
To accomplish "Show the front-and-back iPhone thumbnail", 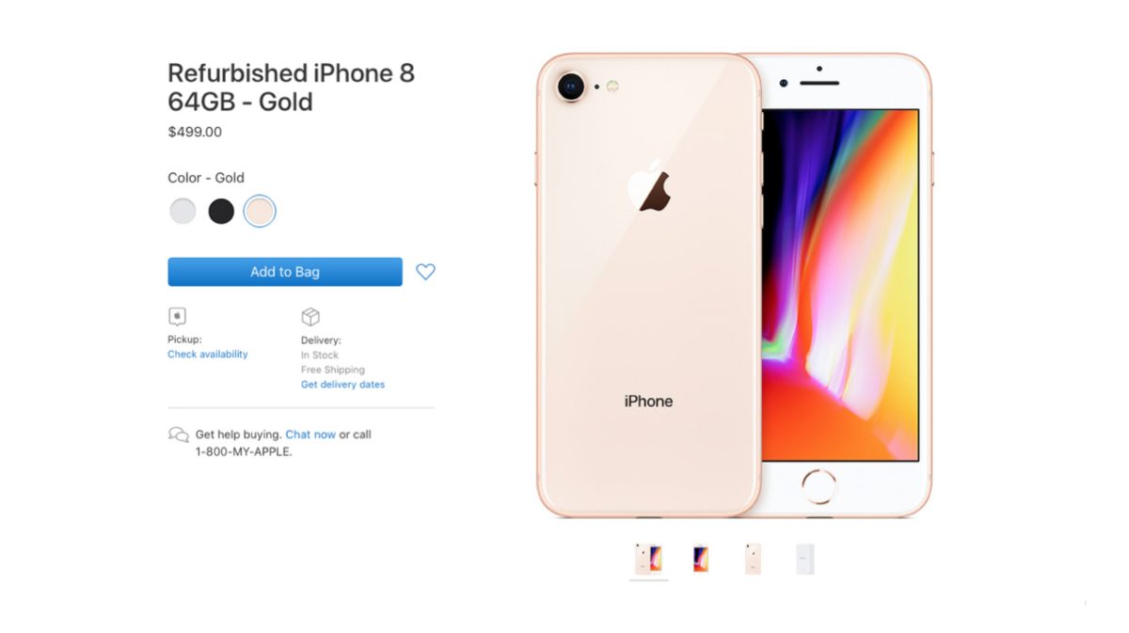I will (x=648, y=559).
